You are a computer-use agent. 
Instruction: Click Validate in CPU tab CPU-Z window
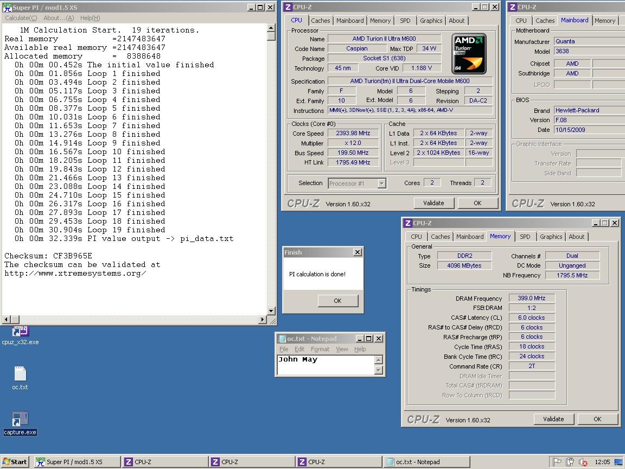pos(433,203)
